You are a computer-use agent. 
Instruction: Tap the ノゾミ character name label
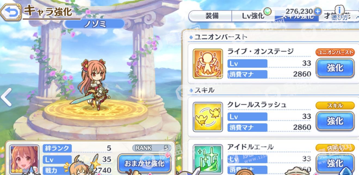pos(95,24)
